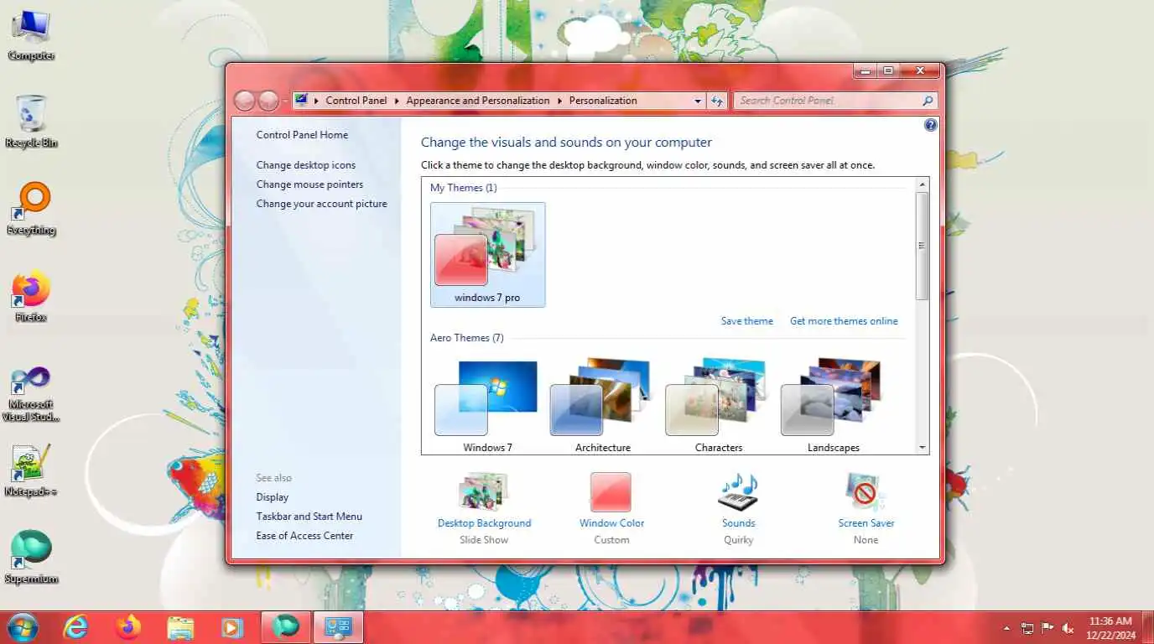This screenshot has width=1154, height=644.
Task: Select the Characters theme
Action: coord(718,405)
